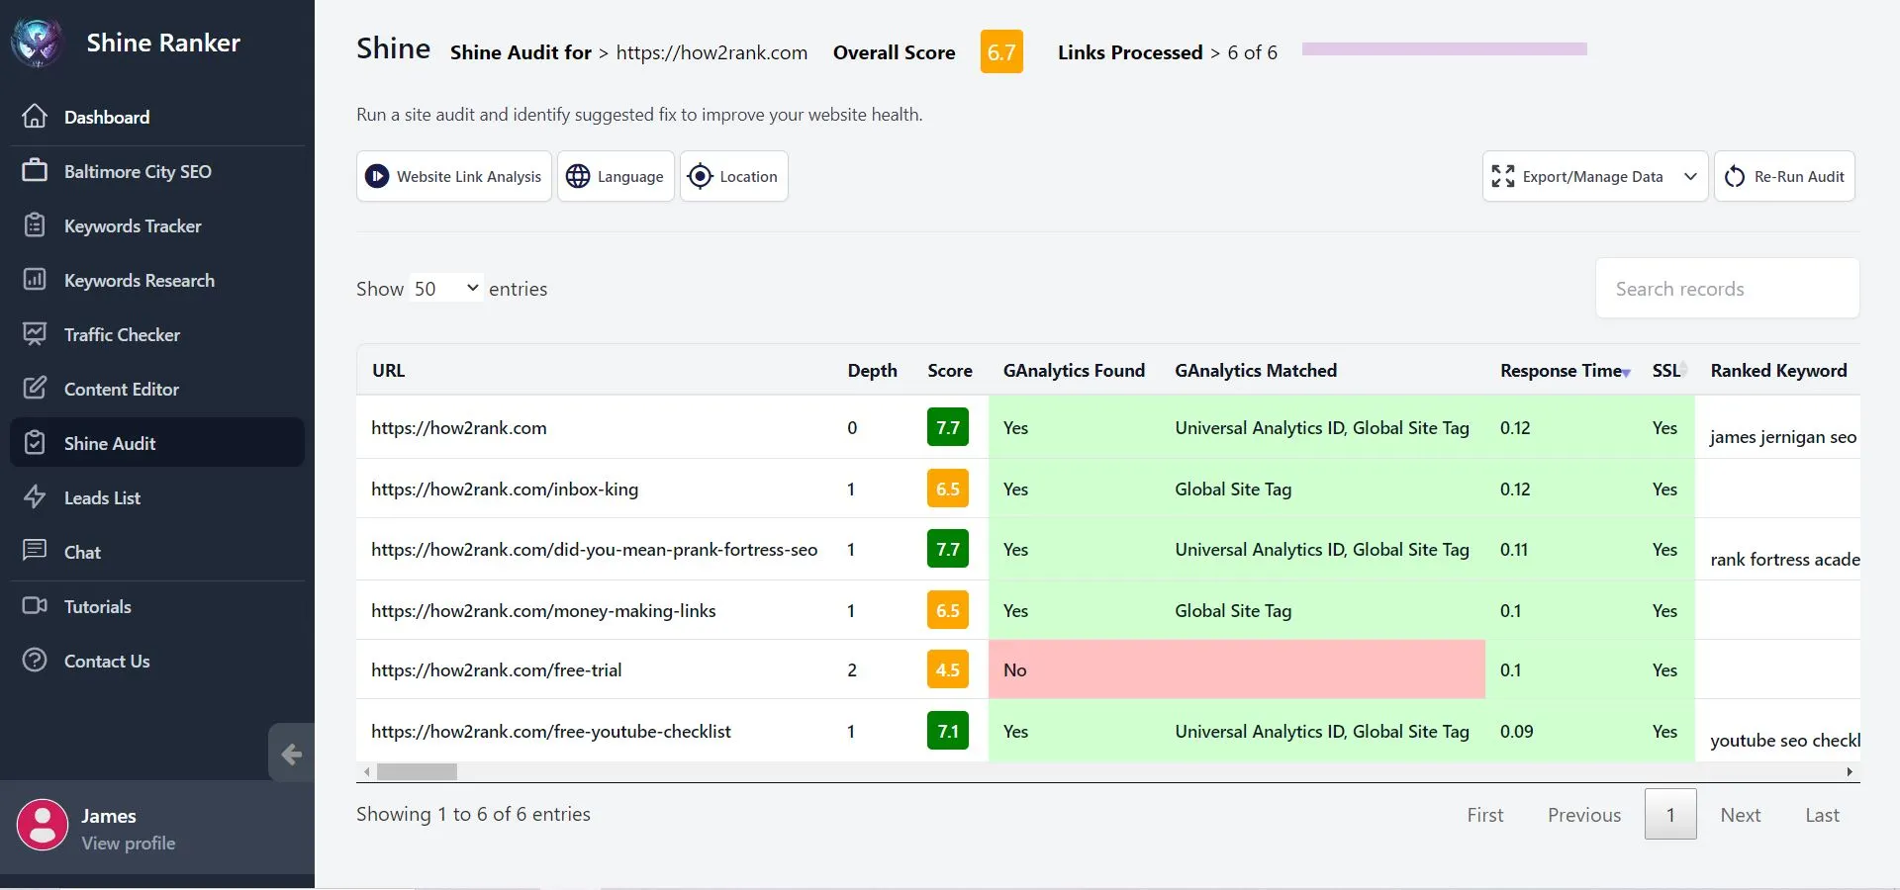Jump to Last pagination page
The height and width of the screenshot is (890, 1900).
tap(1822, 815)
